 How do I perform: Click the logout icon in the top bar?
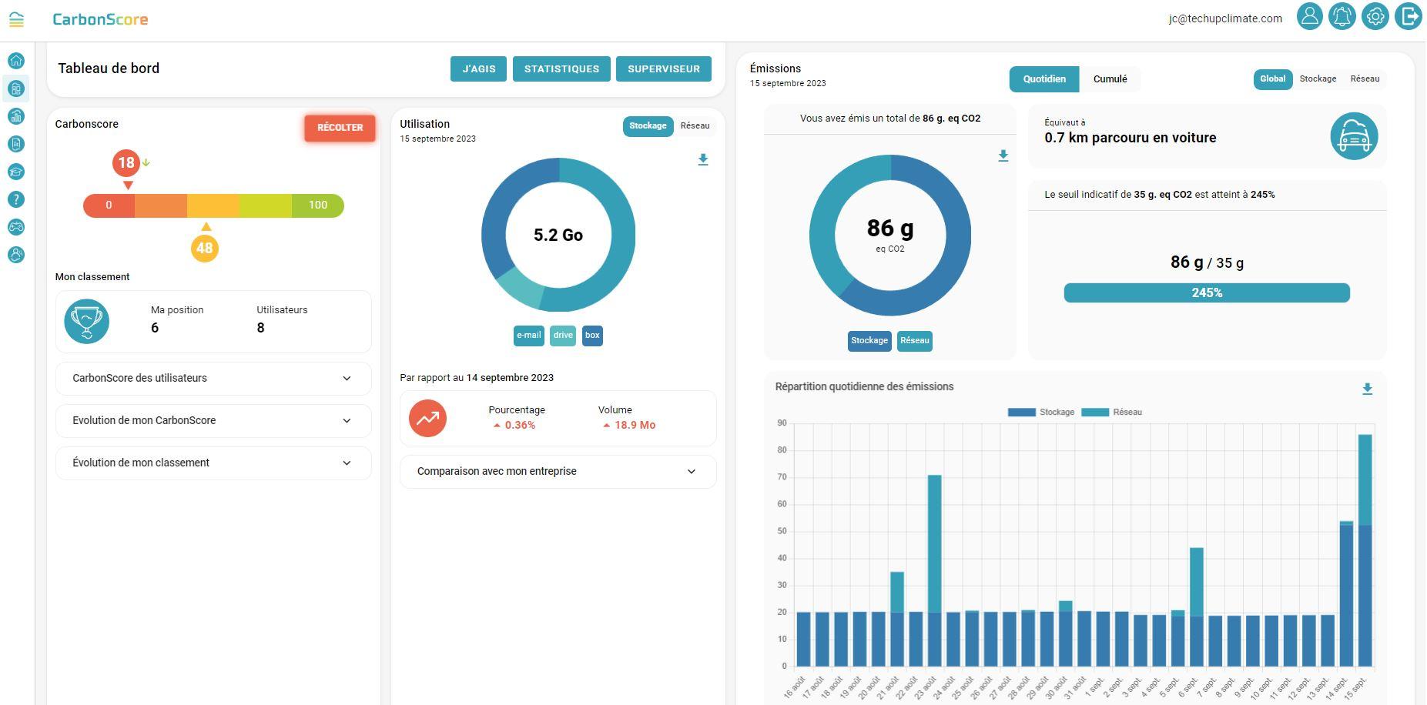tap(1409, 16)
